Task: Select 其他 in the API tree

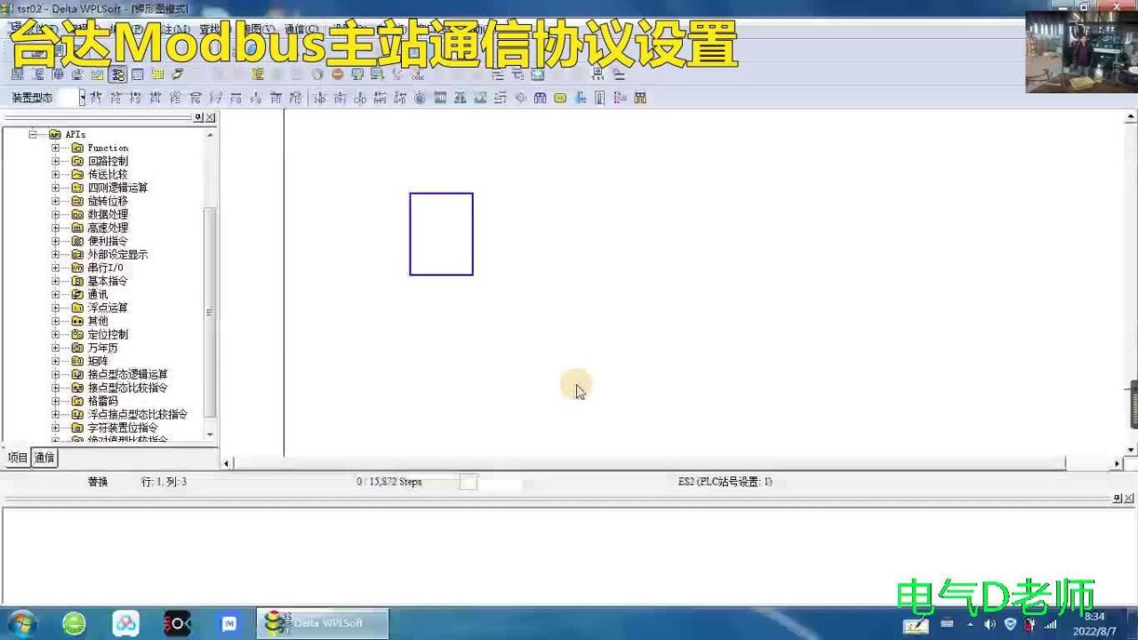Action: point(98,321)
